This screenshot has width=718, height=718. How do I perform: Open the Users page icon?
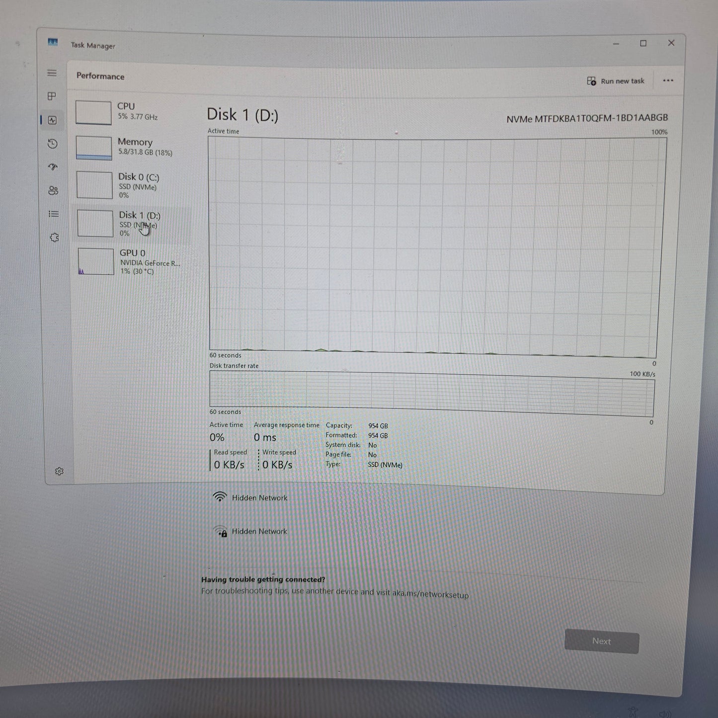[53, 191]
